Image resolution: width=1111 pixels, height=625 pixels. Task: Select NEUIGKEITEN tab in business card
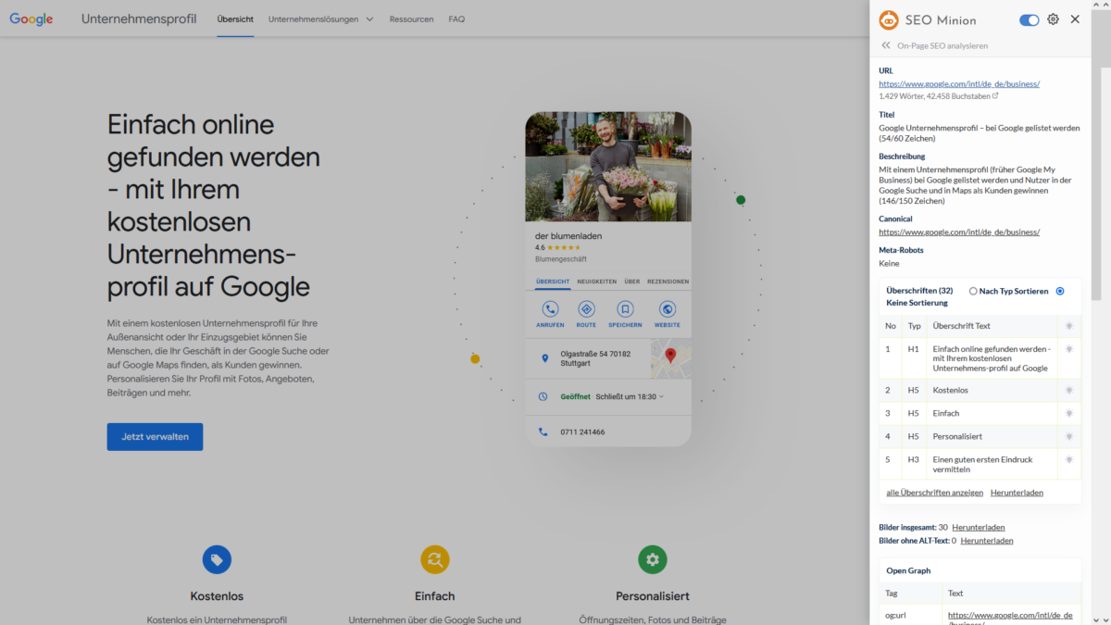597,281
